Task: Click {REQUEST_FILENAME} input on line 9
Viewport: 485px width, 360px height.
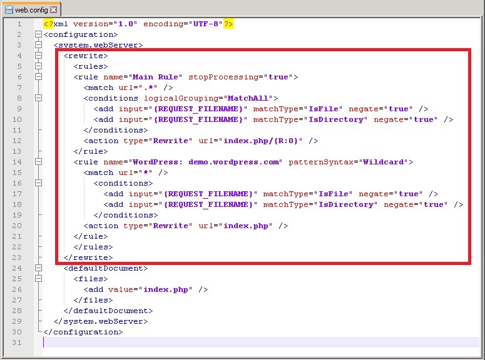Action: pyautogui.click(x=198, y=109)
